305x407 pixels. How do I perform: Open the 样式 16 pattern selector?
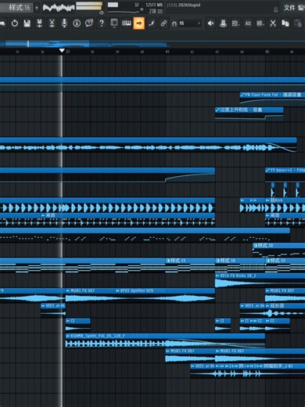(x=16, y=8)
